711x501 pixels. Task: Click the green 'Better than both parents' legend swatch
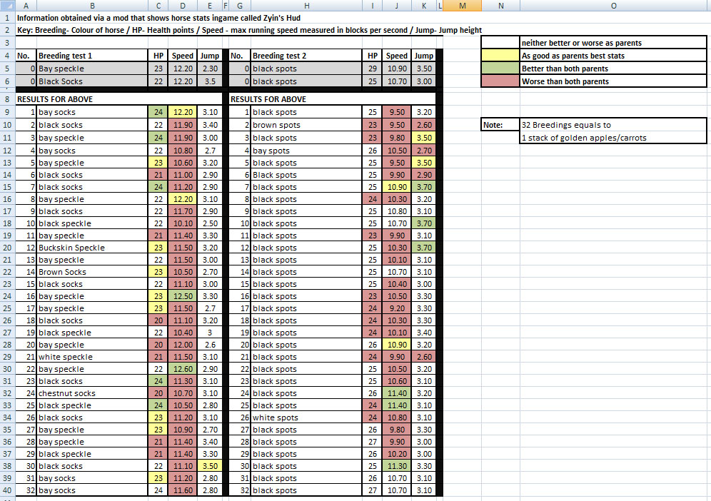tap(500, 69)
